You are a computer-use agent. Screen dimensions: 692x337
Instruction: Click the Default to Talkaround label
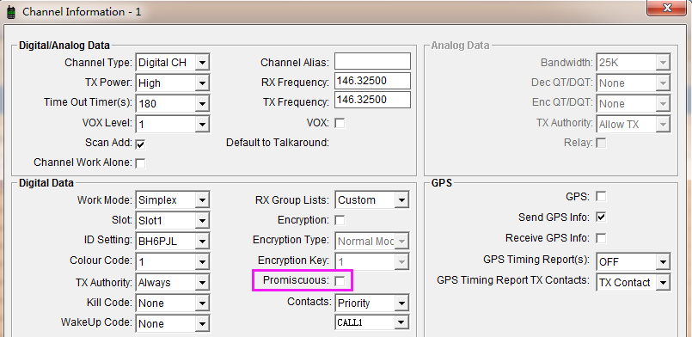point(278,143)
